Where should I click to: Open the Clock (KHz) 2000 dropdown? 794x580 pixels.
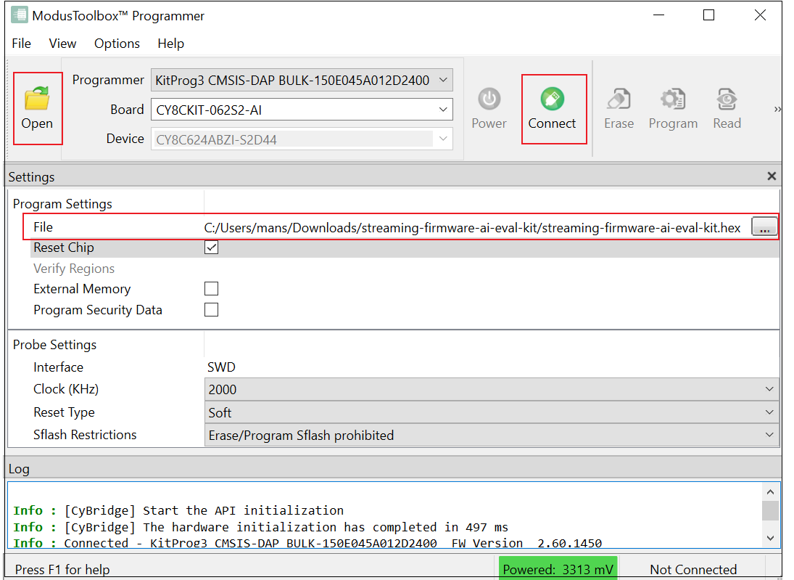pos(492,389)
